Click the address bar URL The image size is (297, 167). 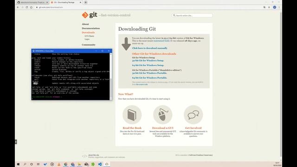[51, 7]
